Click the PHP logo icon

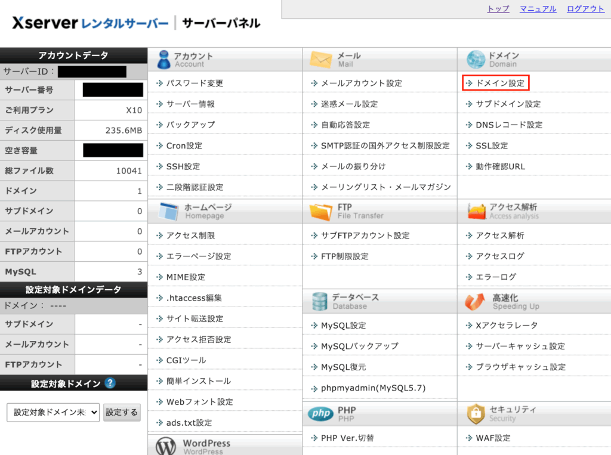pos(320,414)
